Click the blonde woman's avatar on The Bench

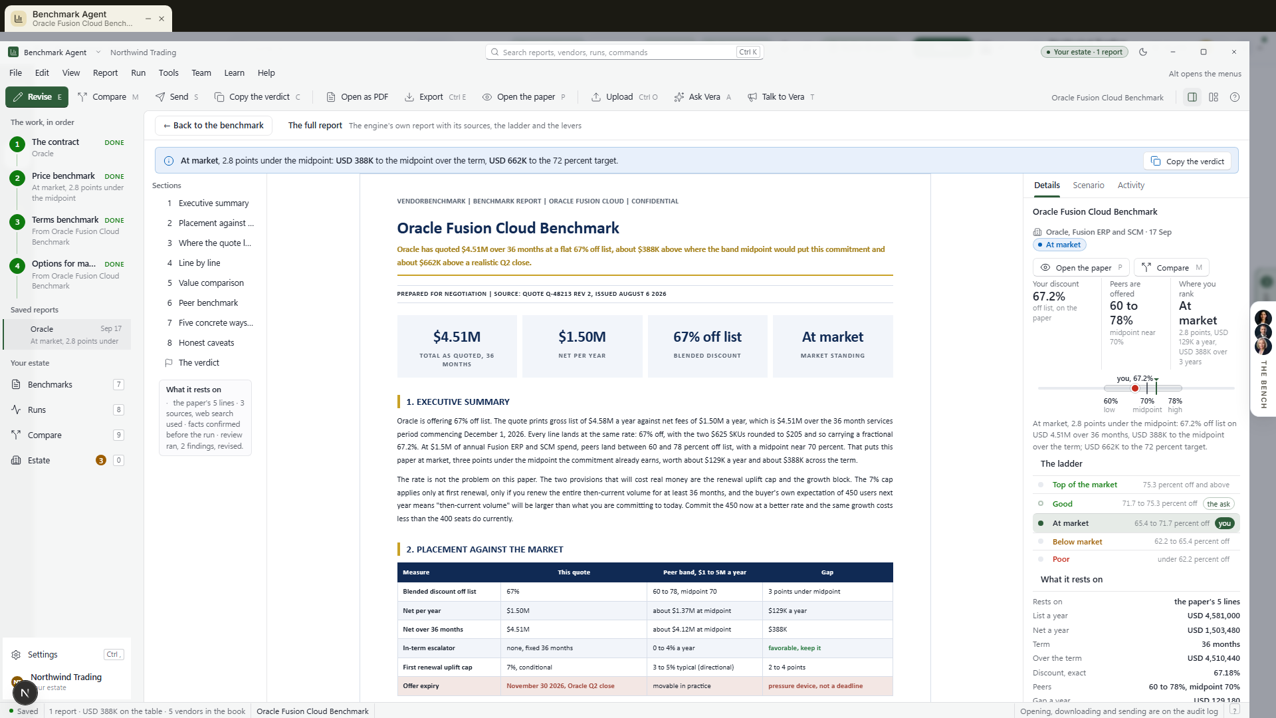(1263, 346)
